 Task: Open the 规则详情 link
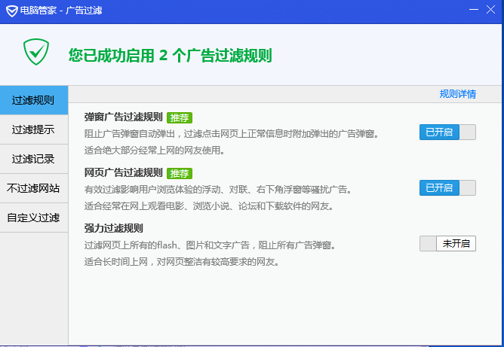point(457,94)
